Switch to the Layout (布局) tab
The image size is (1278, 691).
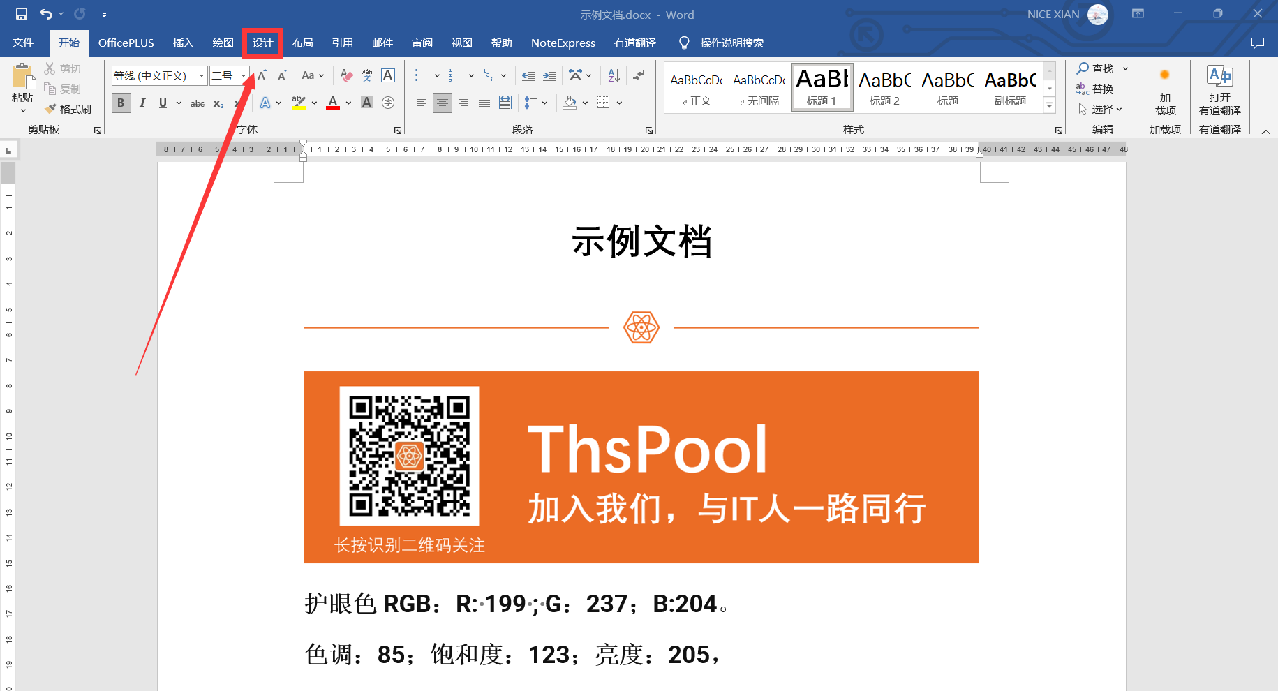click(302, 43)
